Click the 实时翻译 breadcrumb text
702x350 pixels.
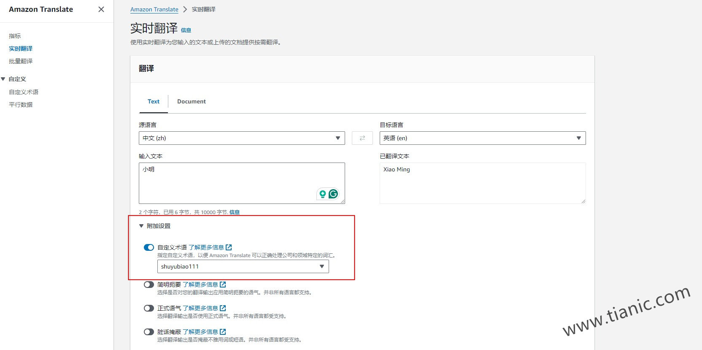tap(204, 9)
